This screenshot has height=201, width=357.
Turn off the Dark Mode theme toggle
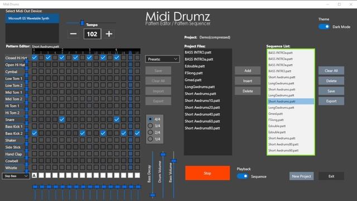324,27
